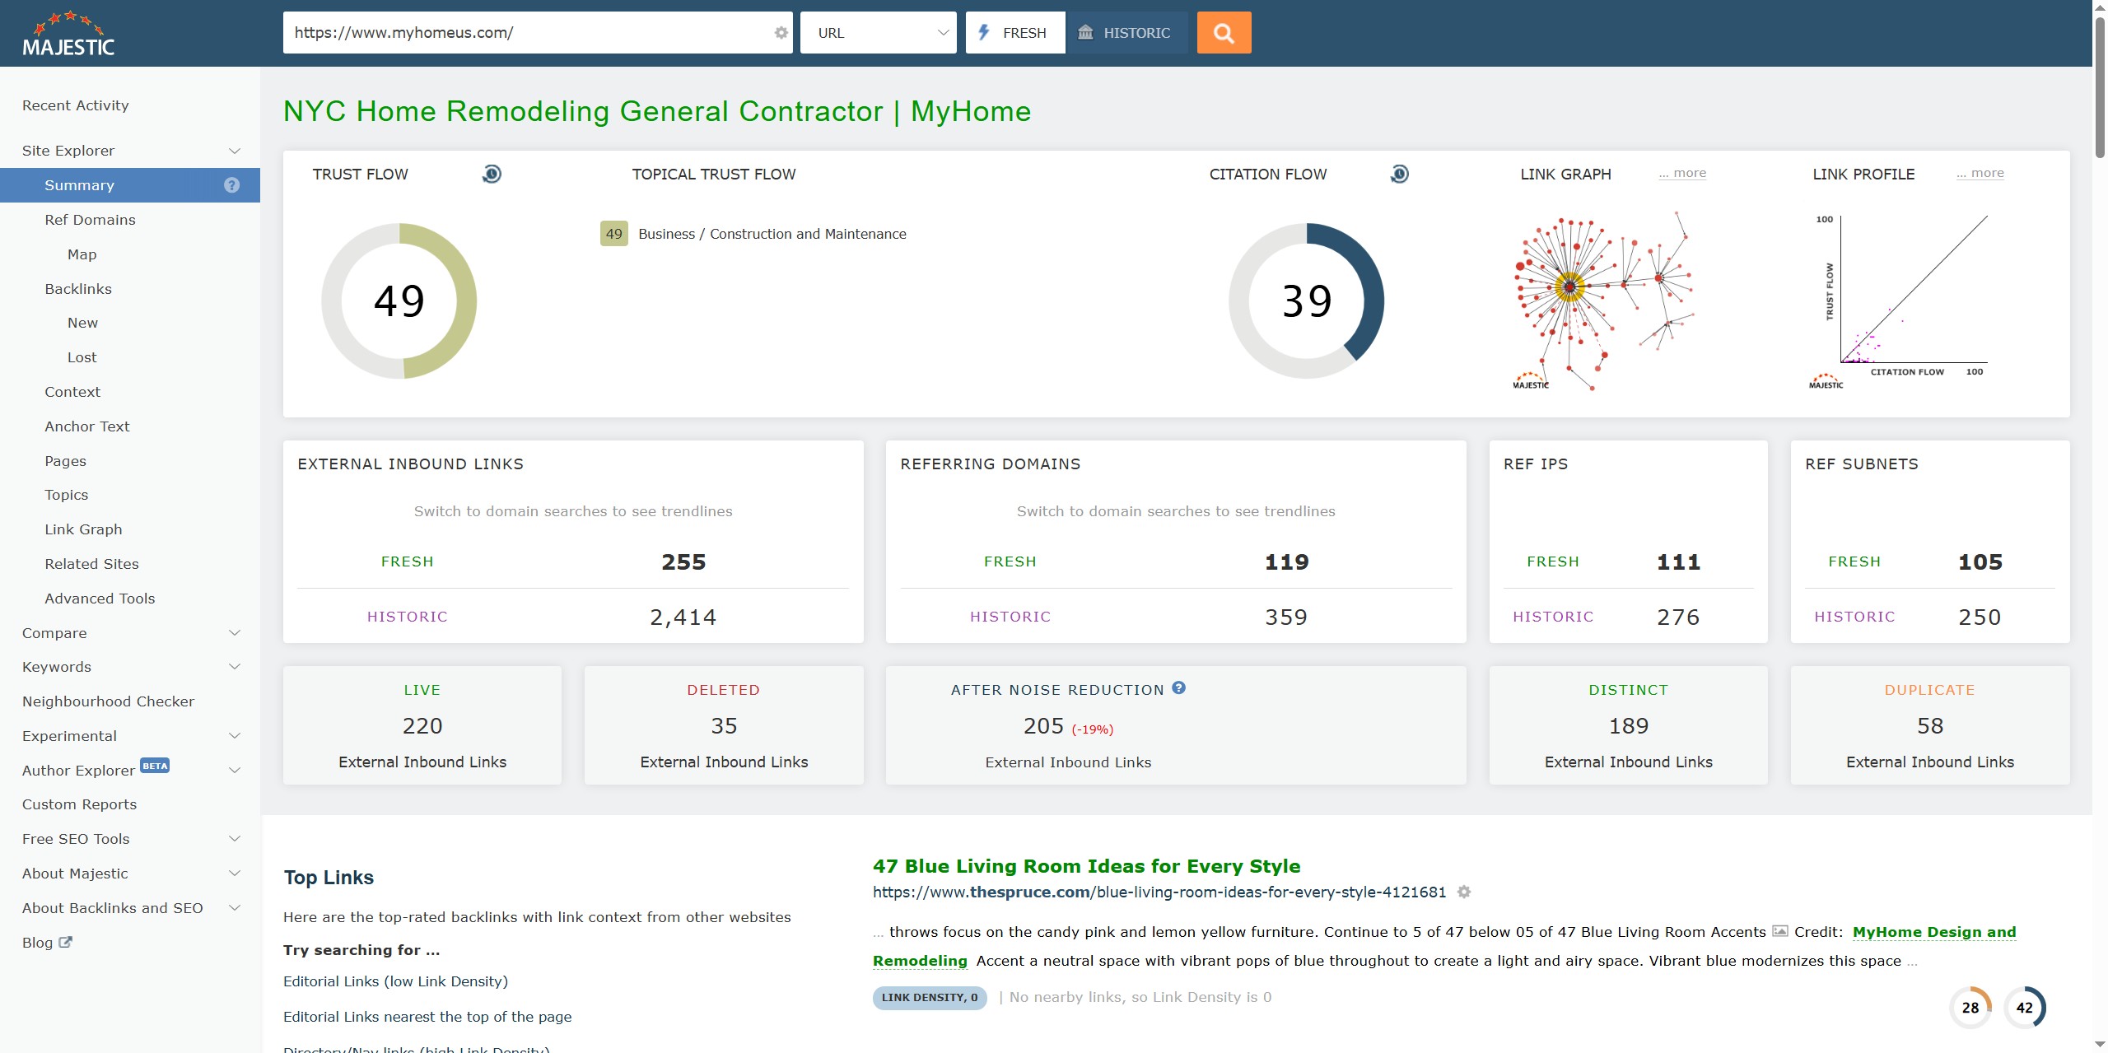Open the Link Graph thumbnail
2108x1053 pixels.
1602,301
